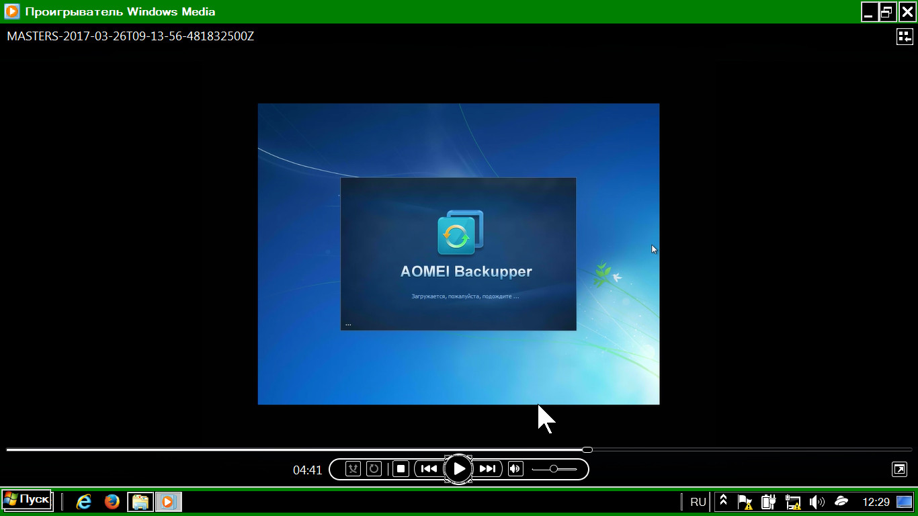Viewport: 918px width, 516px height.
Task: Open File Explorer from taskbar
Action: pos(140,502)
